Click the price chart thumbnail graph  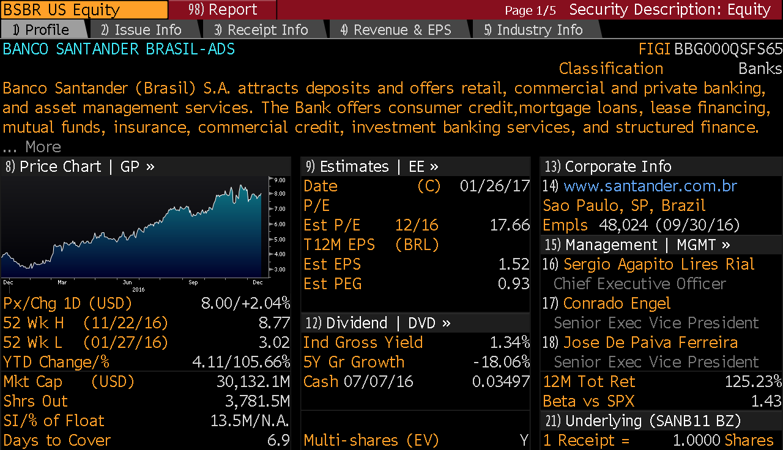[135, 229]
